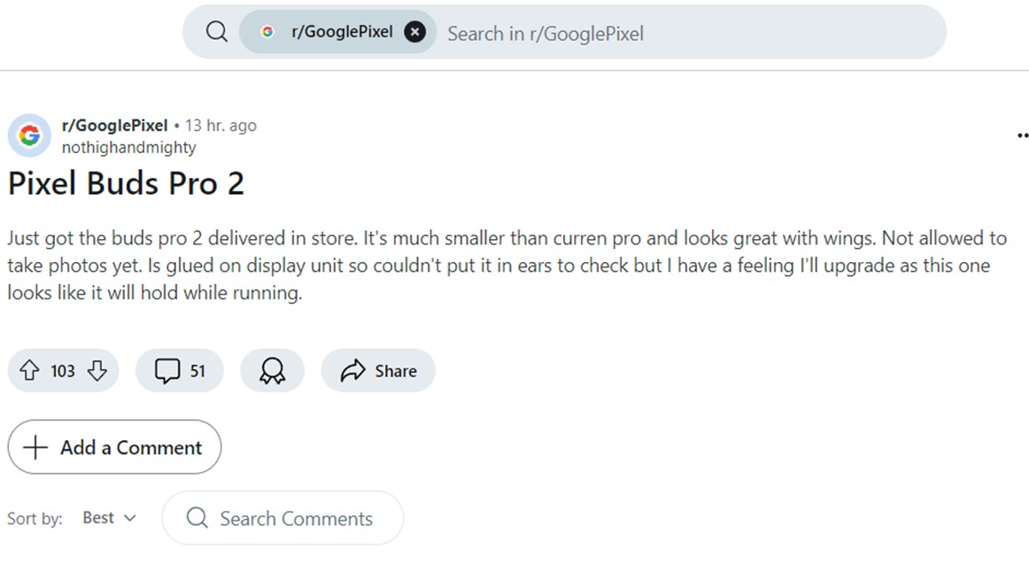
Task: Give an award to this post
Action: tap(272, 371)
